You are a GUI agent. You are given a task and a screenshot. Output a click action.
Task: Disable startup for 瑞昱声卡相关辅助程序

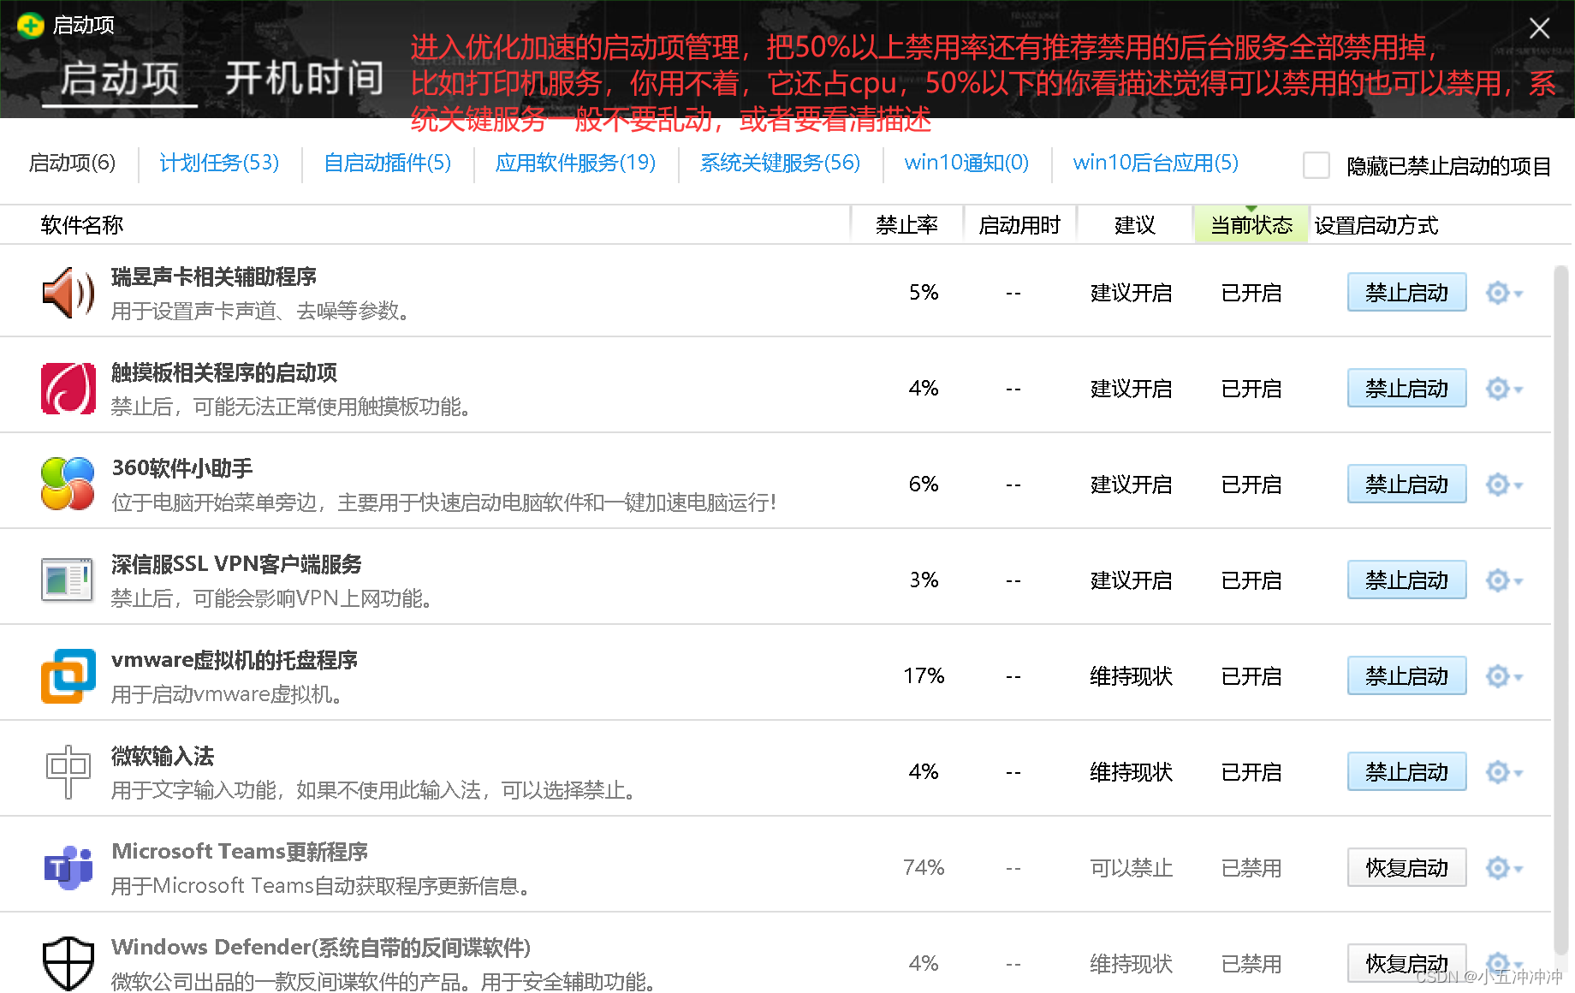click(x=1406, y=293)
